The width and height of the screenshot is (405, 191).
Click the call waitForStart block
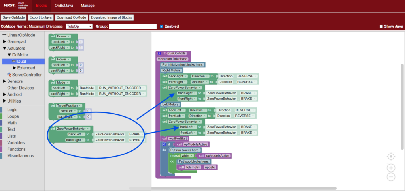(175, 139)
